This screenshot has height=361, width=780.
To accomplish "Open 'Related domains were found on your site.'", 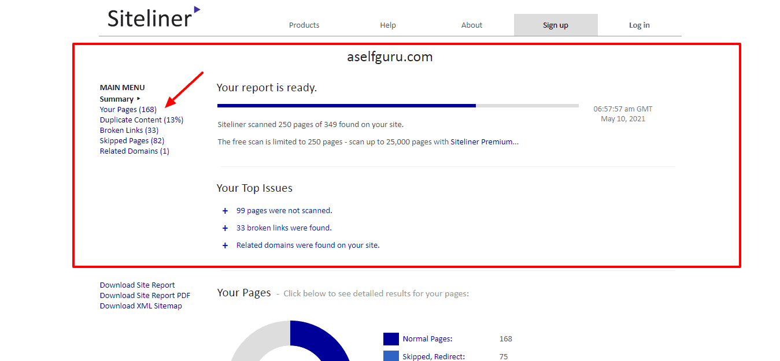I will 308,245.
